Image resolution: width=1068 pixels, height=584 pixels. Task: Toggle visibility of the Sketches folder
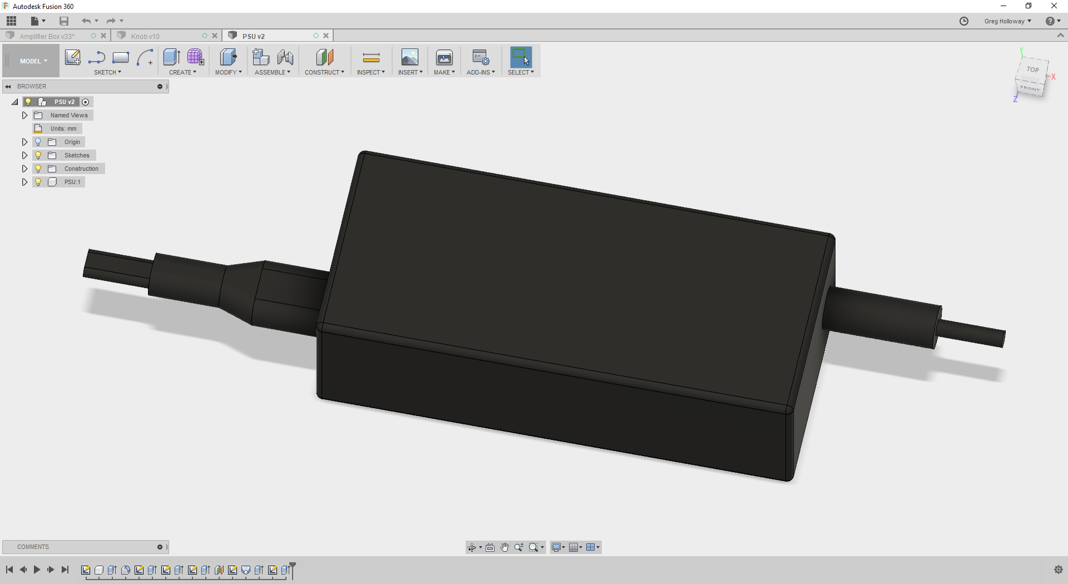click(38, 155)
